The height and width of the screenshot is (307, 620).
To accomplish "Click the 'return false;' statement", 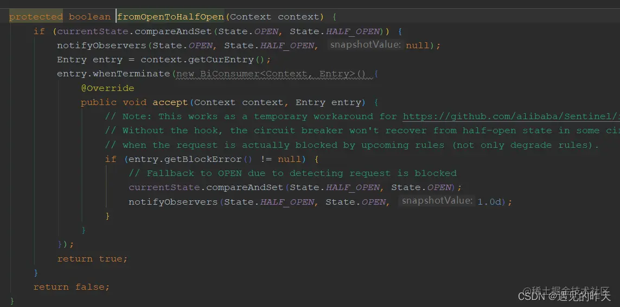I will click(72, 287).
